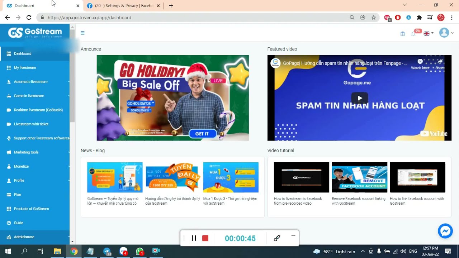Open Remove Facebook account linking tutorial
Viewport: 459px width, 258px height.
click(359, 184)
